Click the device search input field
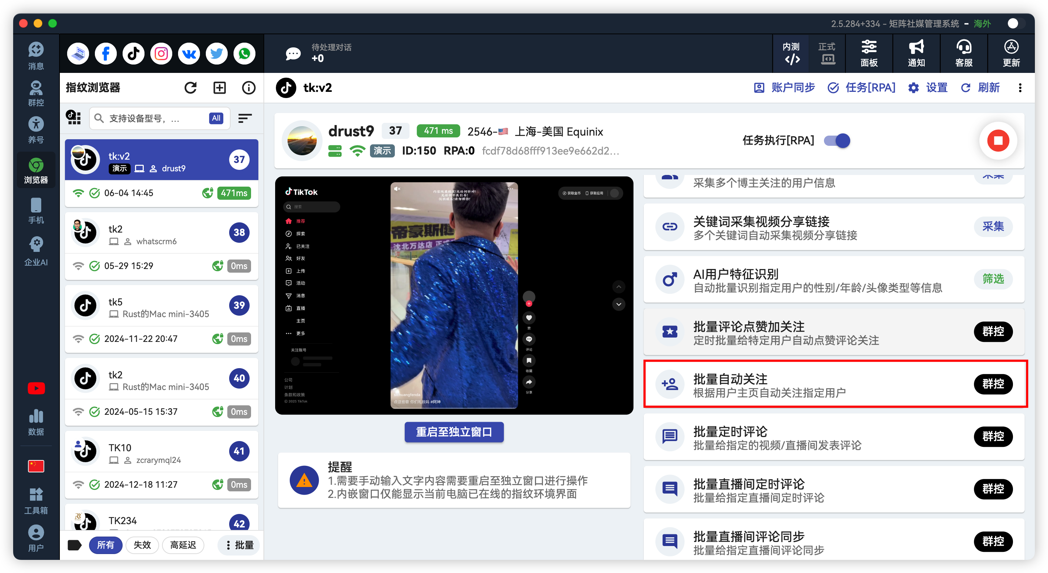Viewport: 1048px width, 573px height. pos(159,118)
